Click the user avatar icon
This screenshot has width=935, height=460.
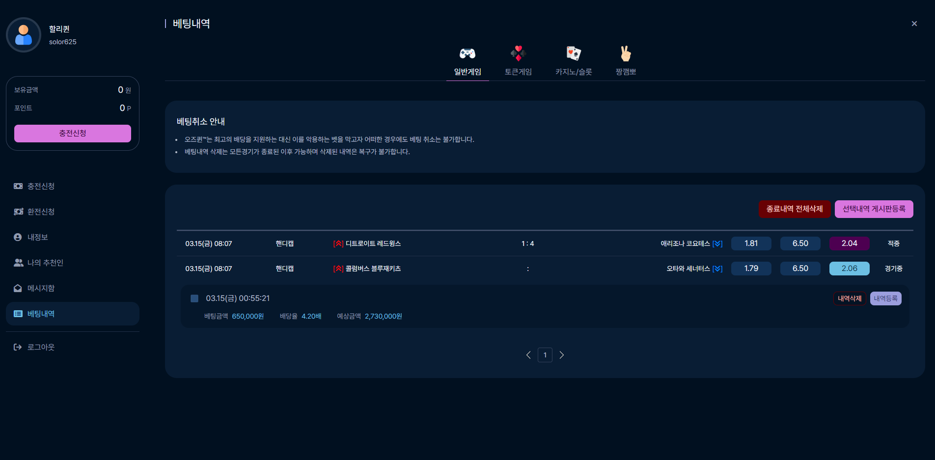tap(24, 35)
